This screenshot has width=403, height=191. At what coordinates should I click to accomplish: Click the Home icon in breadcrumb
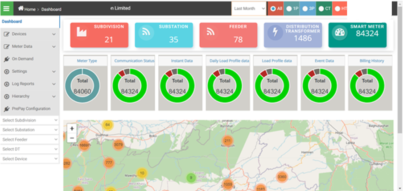click(x=21, y=8)
